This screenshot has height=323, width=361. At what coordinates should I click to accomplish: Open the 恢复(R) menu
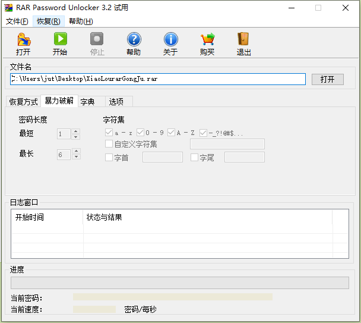tap(49, 21)
